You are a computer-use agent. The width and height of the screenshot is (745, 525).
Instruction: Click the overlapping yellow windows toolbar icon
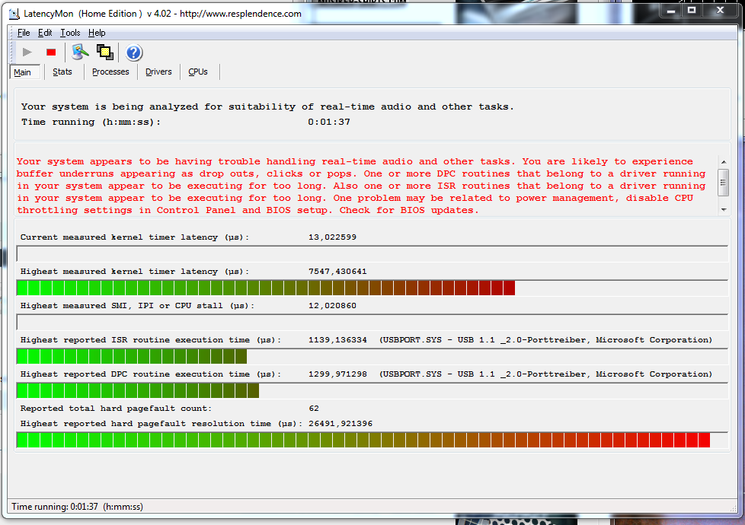(105, 52)
